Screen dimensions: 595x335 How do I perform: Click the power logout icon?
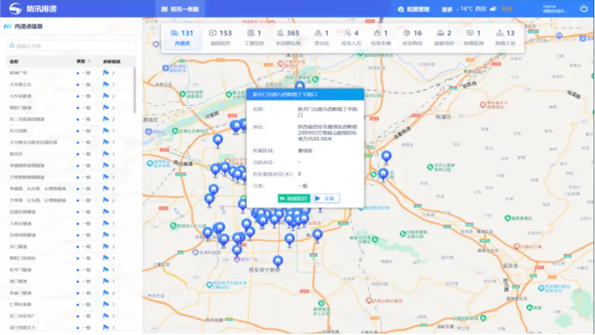[584, 9]
